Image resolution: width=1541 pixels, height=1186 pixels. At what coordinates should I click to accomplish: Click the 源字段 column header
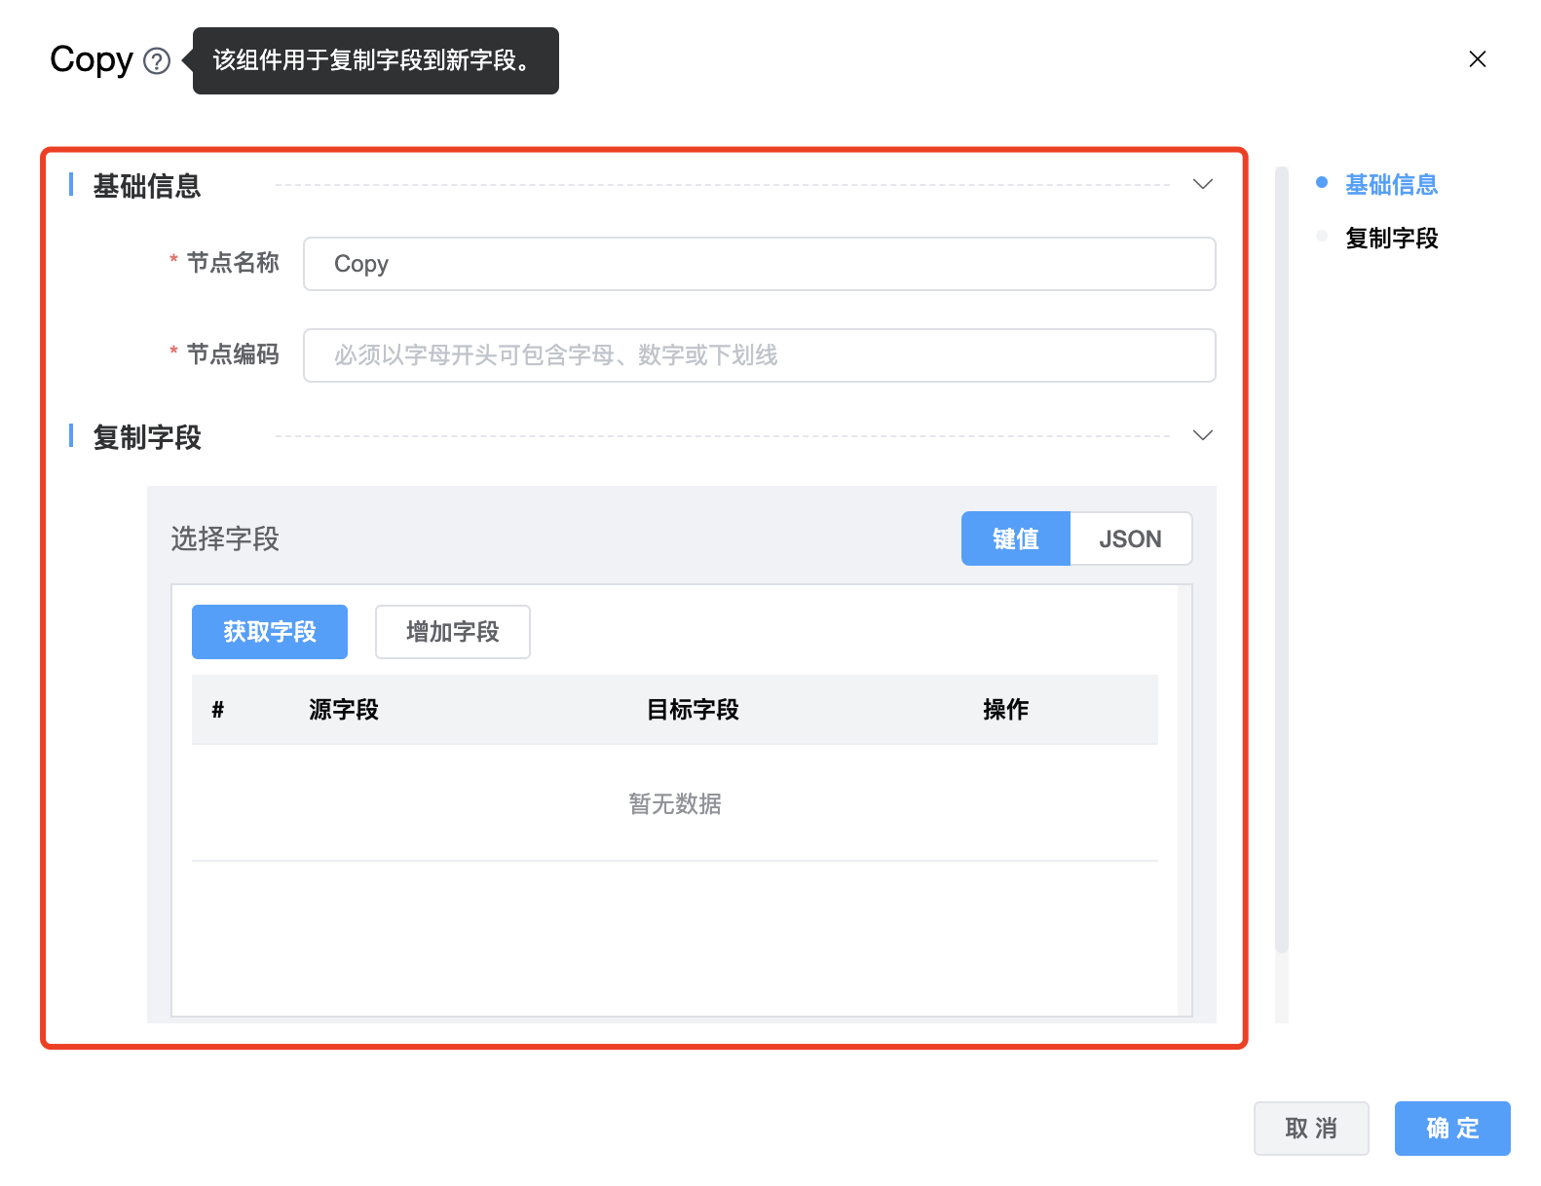(344, 710)
